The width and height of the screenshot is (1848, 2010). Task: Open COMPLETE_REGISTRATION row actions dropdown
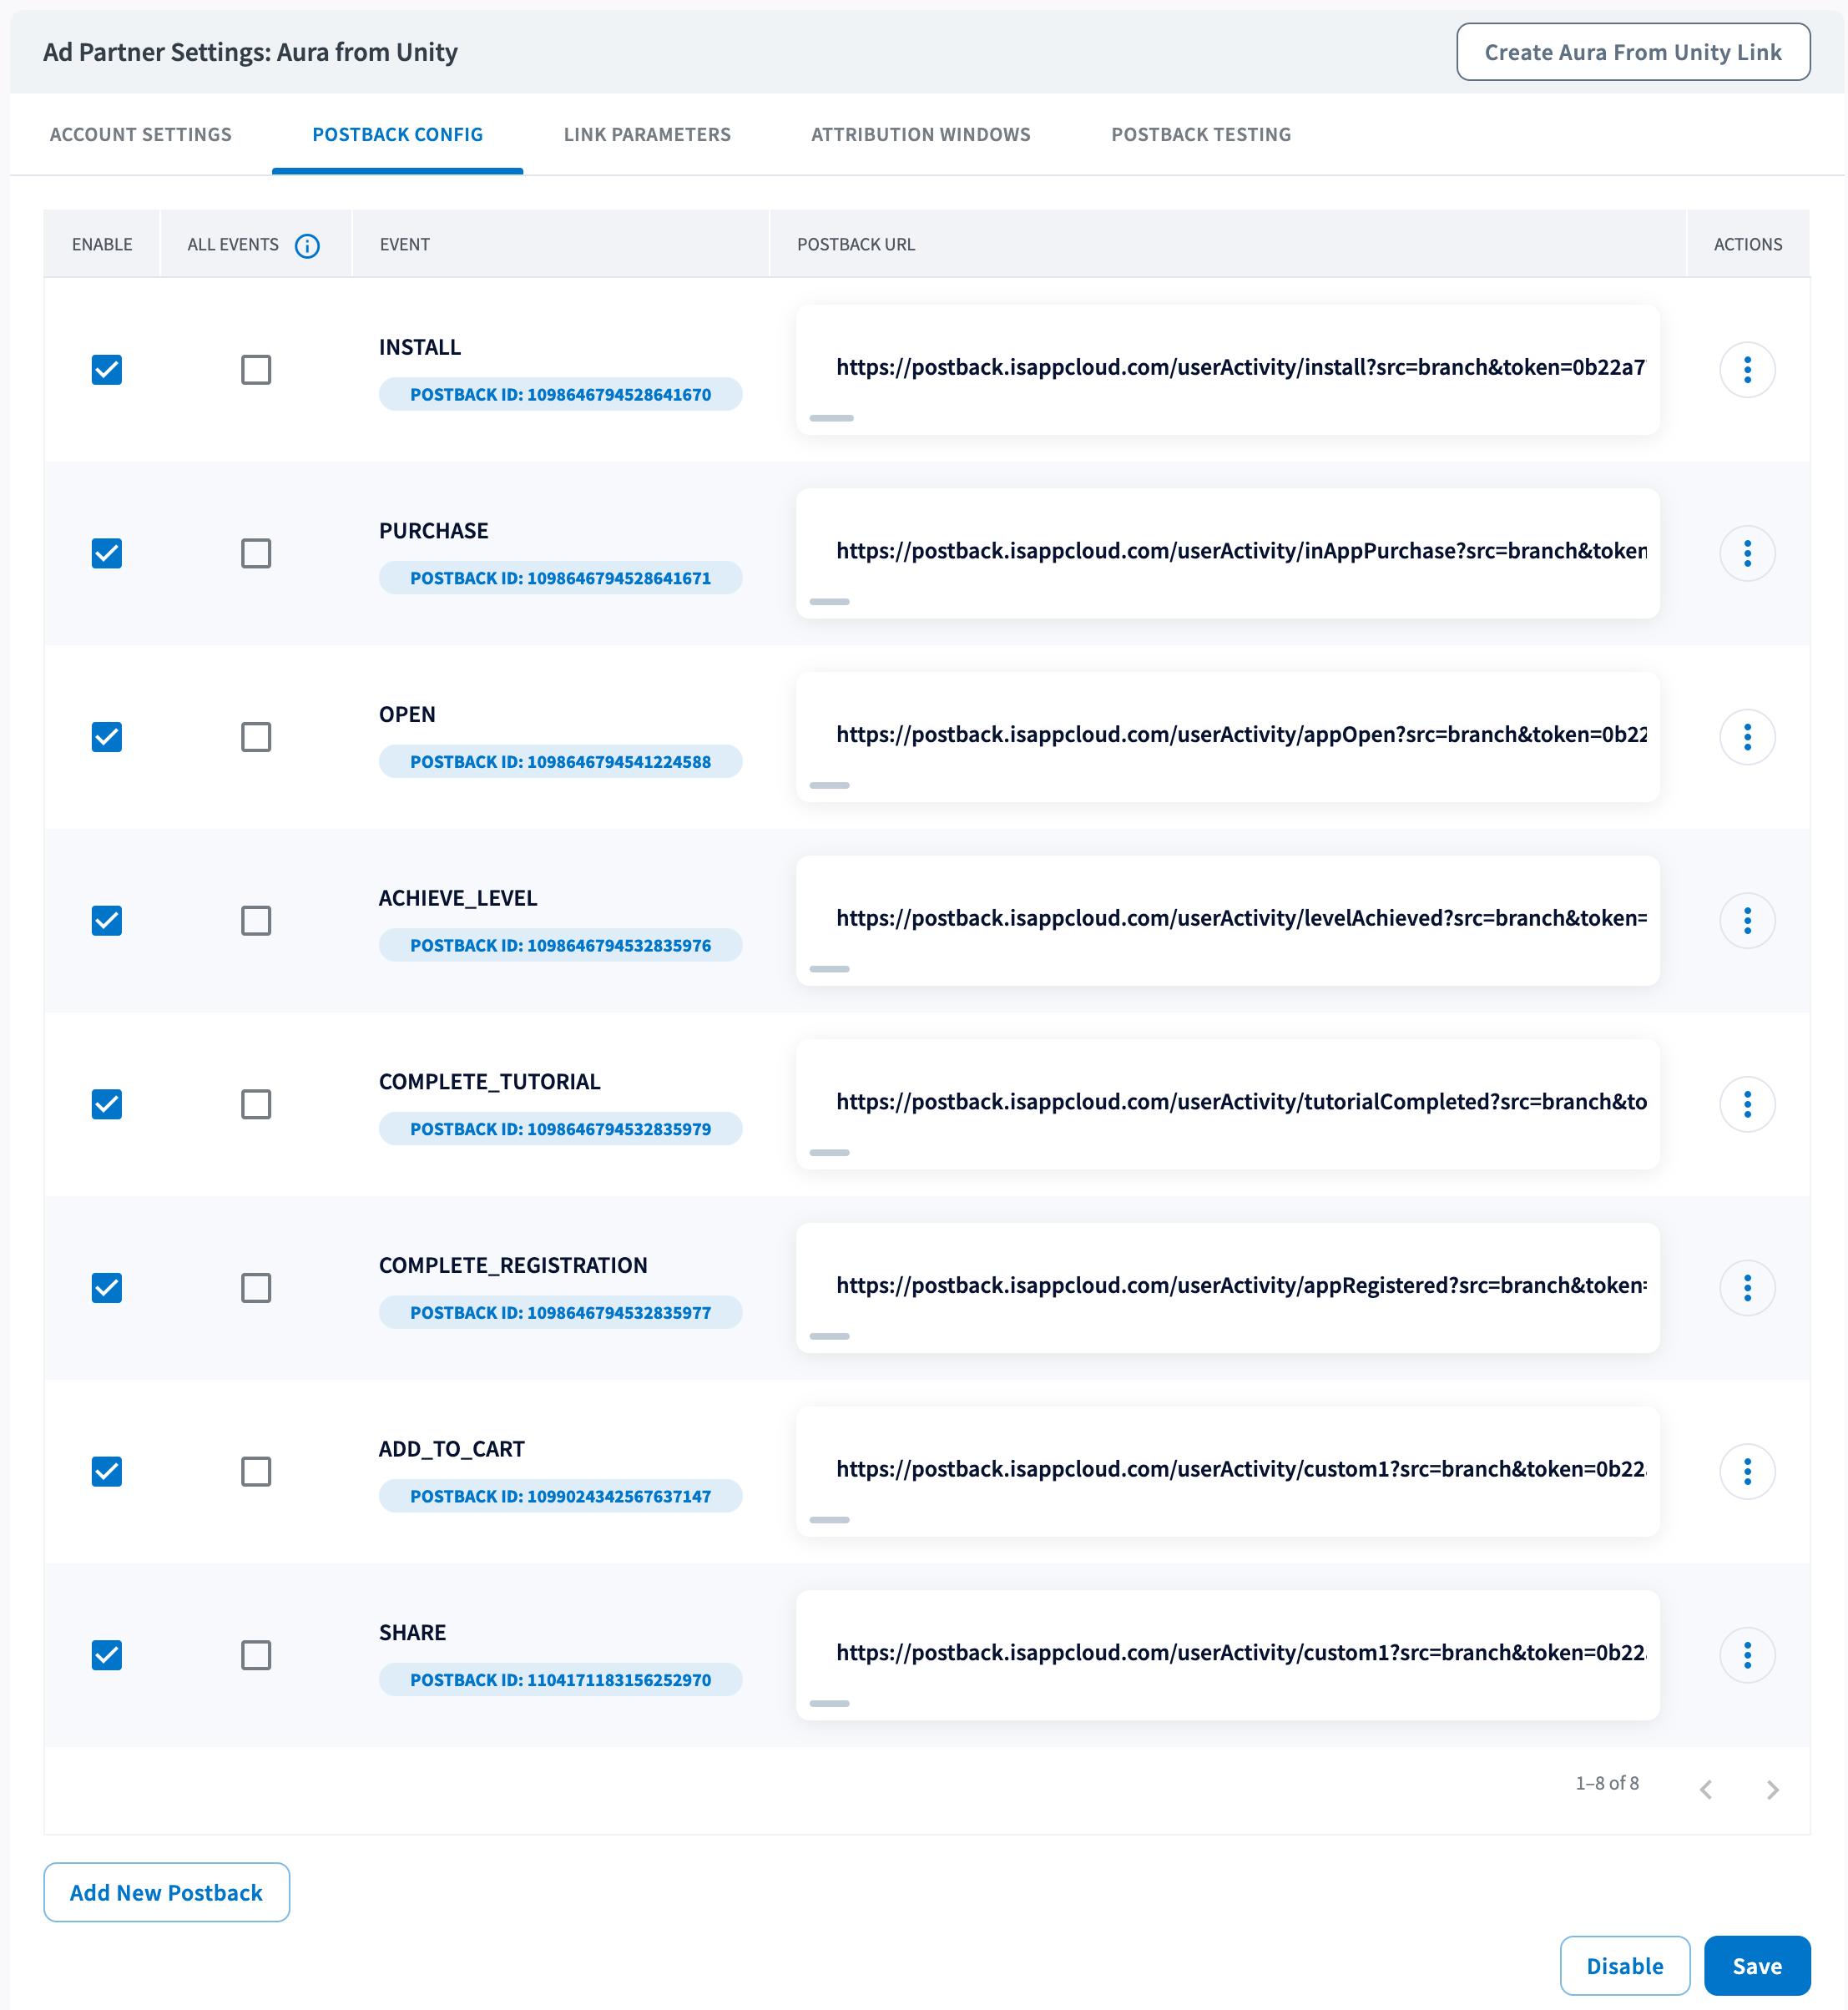point(1746,1288)
